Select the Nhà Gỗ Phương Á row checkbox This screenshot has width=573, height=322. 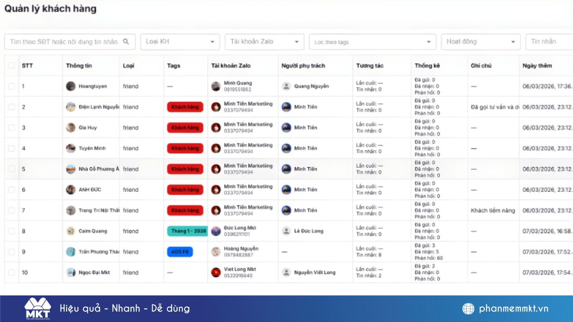click(x=11, y=169)
